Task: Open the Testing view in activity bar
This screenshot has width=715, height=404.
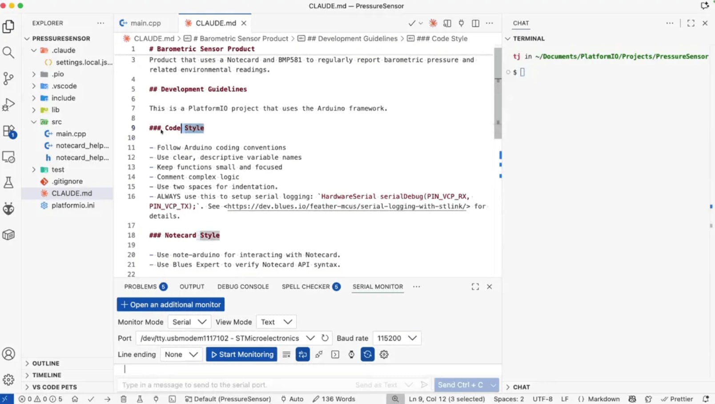Action: pos(9,182)
